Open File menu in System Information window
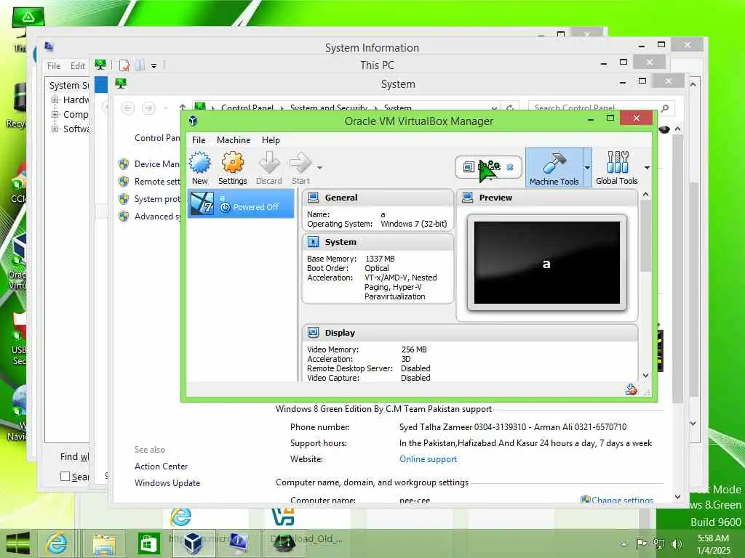This screenshot has height=558, width=745. (x=54, y=66)
